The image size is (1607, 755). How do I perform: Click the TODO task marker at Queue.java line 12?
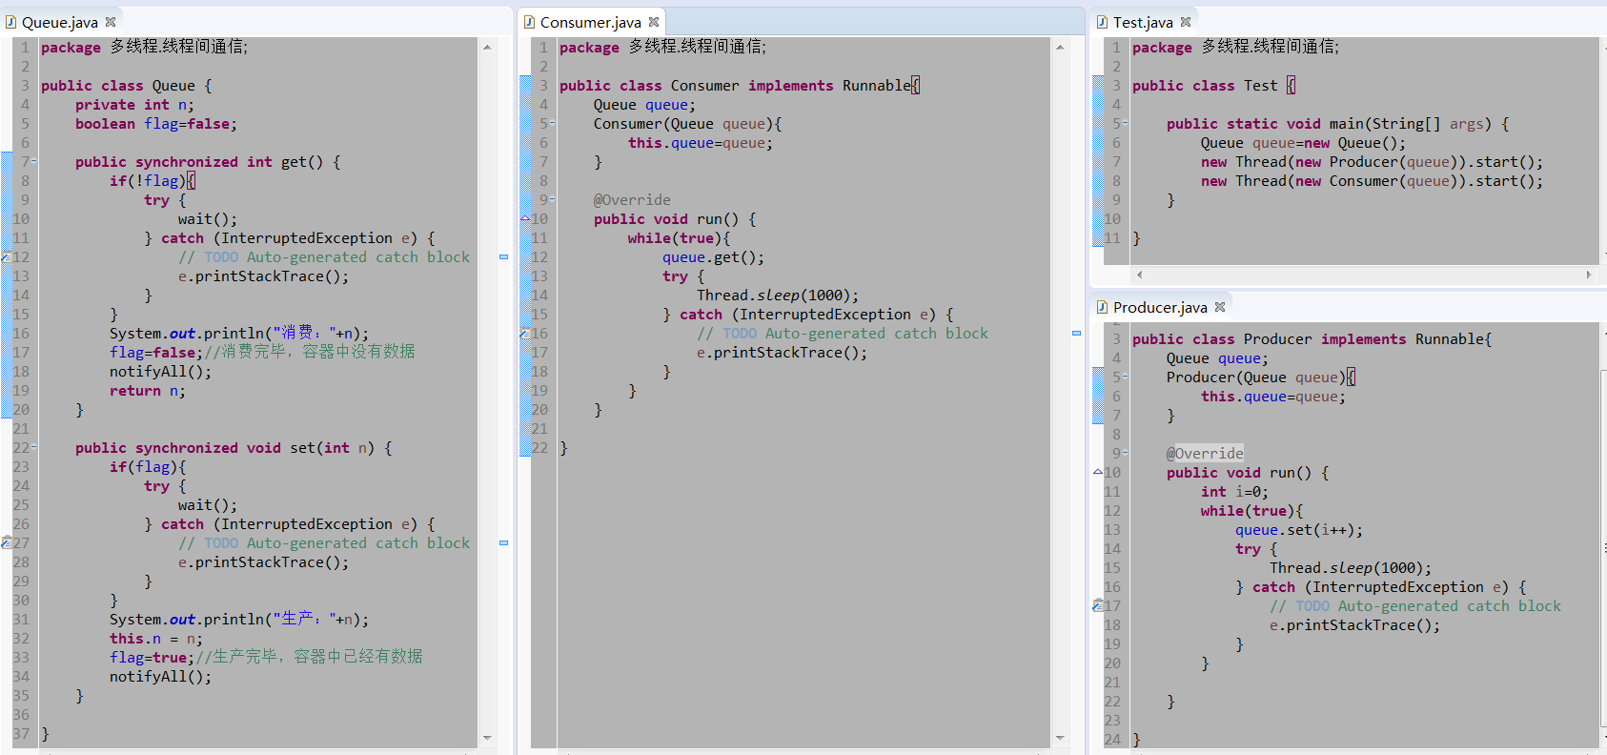[x=7, y=256]
